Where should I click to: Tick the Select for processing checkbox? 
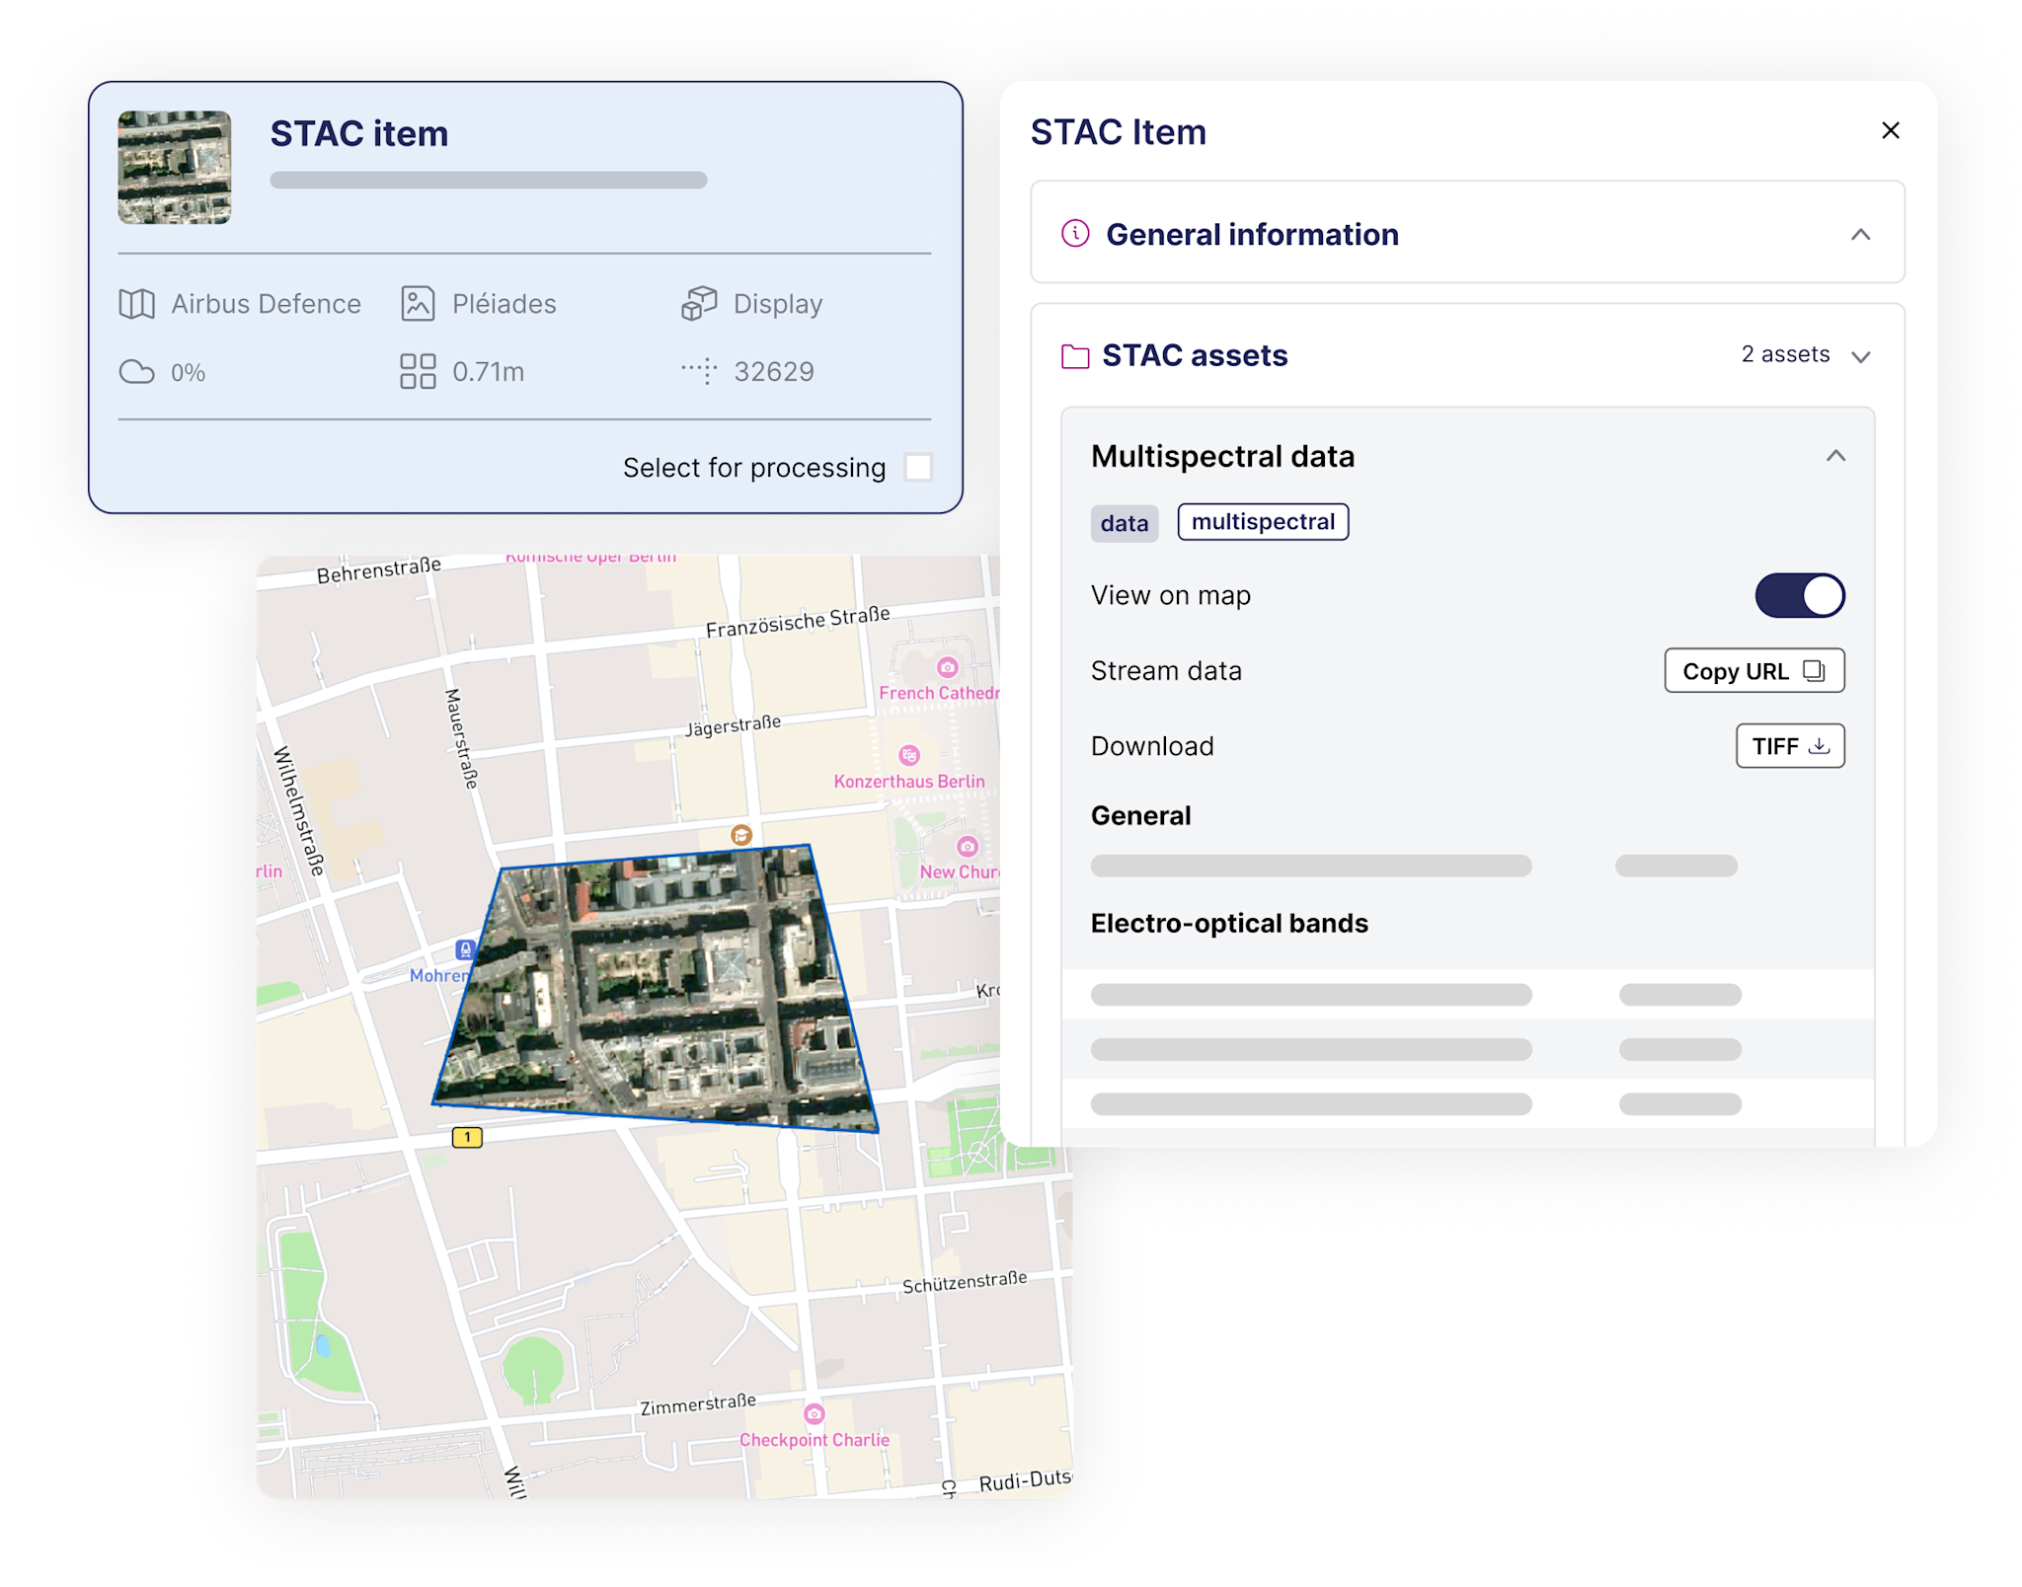click(x=918, y=467)
